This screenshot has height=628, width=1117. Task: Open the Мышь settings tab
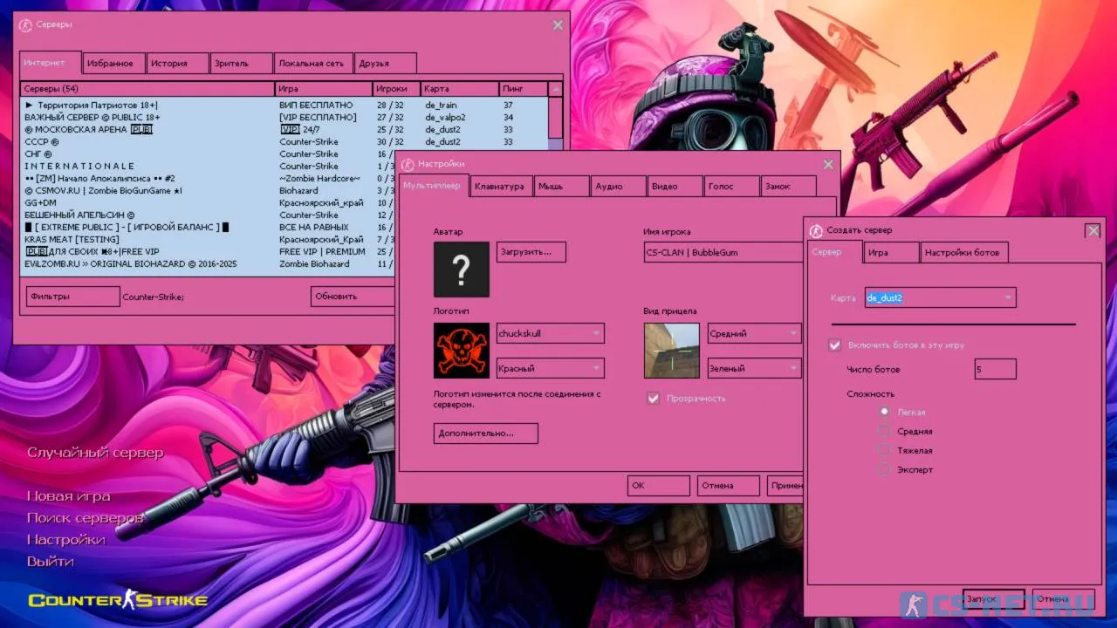[x=561, y=186]
